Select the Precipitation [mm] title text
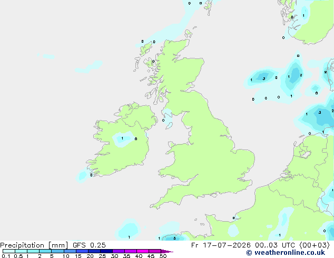The height and width of the screenshot is (258, 334). click(34, 245)
